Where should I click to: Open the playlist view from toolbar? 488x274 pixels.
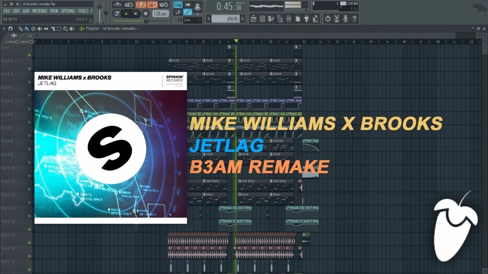(x=253, y=18)
